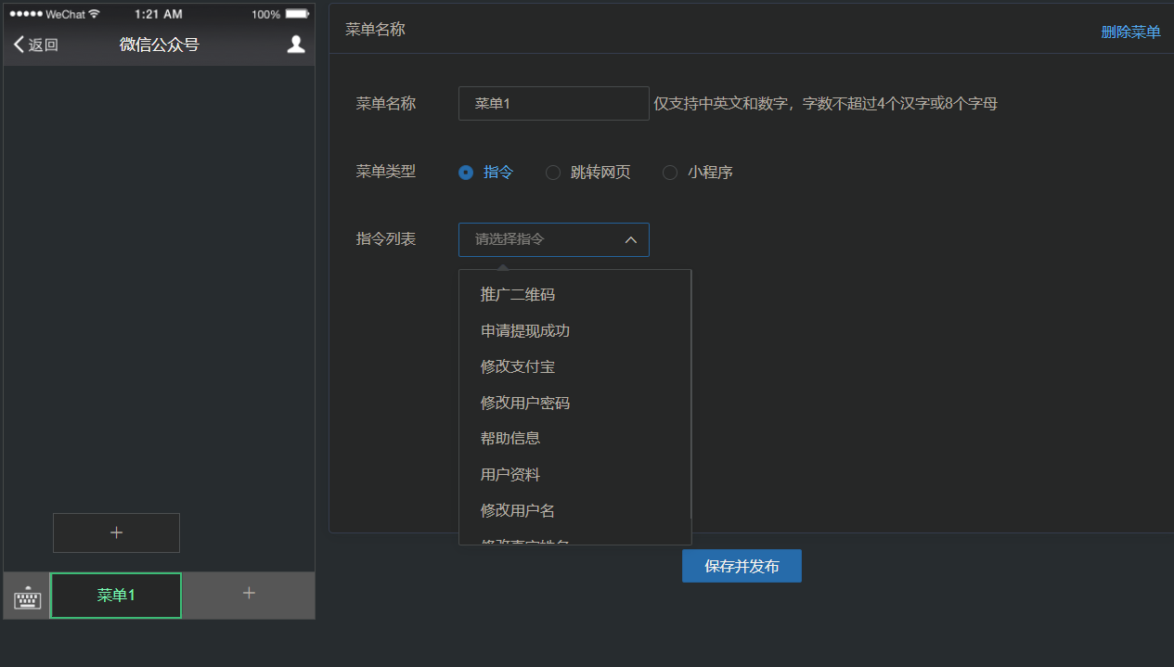Collapse the 请选择指令 dropdown arrow
Screen dimensions: 1174x667
point(631,239)
